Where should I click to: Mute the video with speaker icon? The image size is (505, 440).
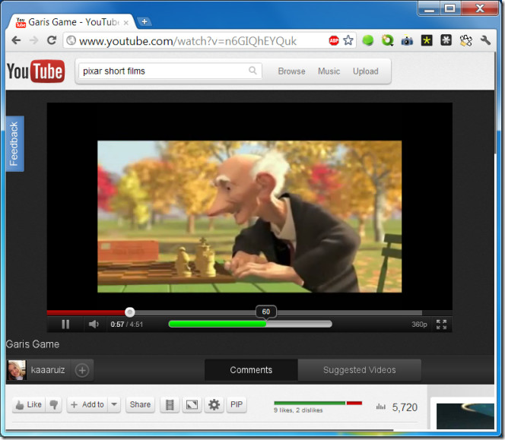pyautogui.click(x=94, y=324)
